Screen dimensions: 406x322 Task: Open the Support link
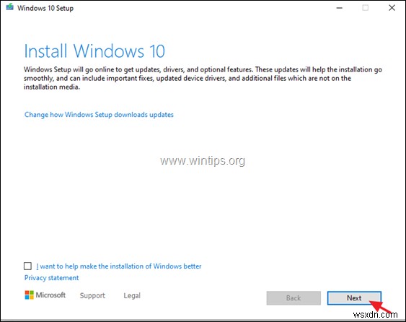tap(92, 295)
